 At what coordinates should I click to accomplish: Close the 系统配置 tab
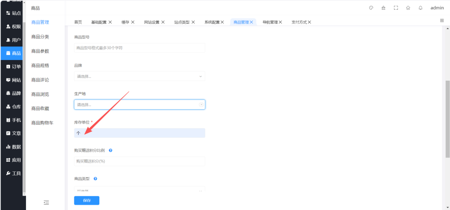click(222, 22)
